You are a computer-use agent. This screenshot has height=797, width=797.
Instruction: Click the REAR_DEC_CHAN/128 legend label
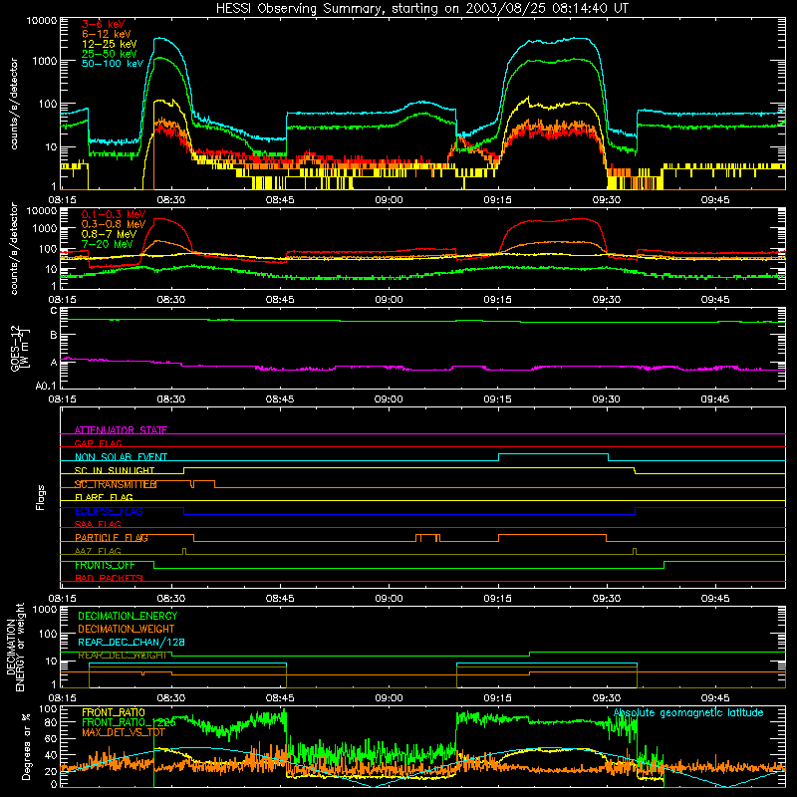pos(132,643)
